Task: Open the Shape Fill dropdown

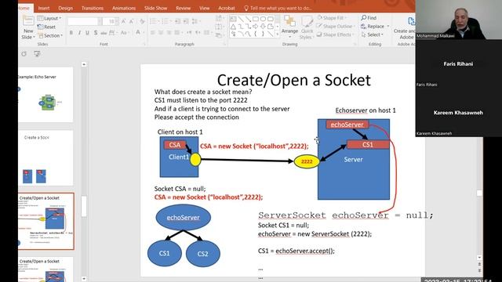Action: click(x=333, y=18)
